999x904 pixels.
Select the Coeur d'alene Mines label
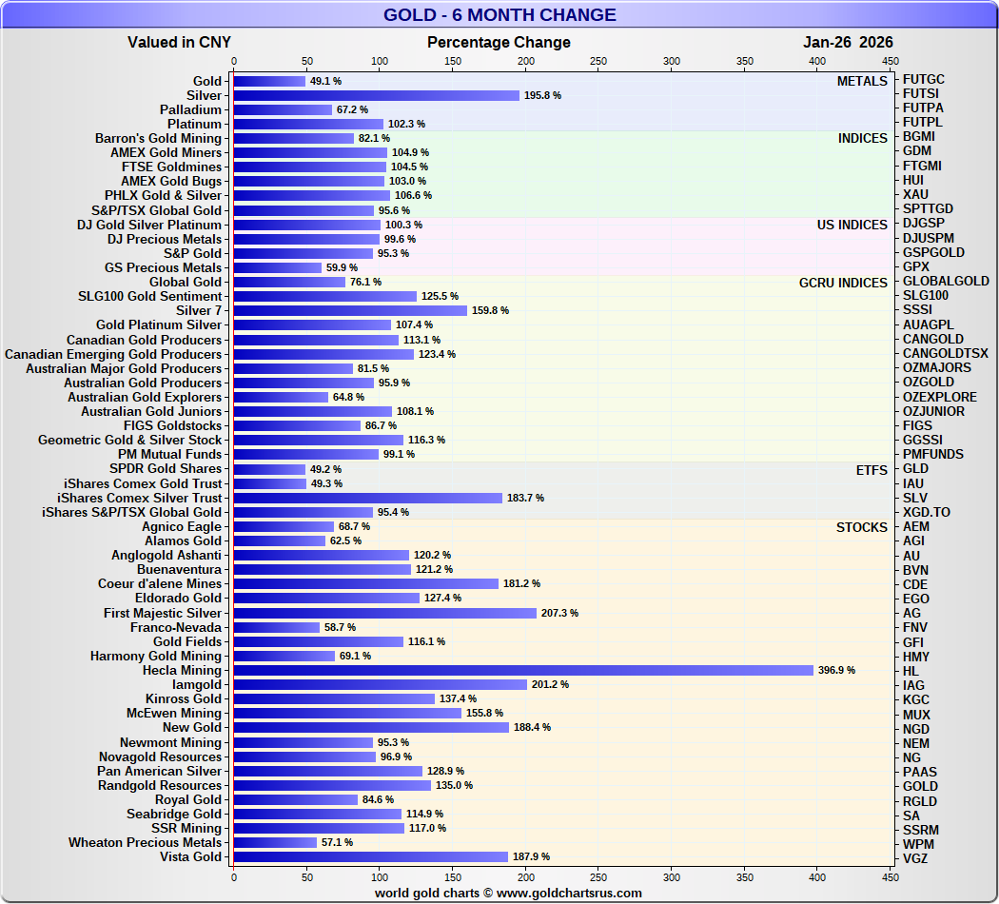pos(160,583)
